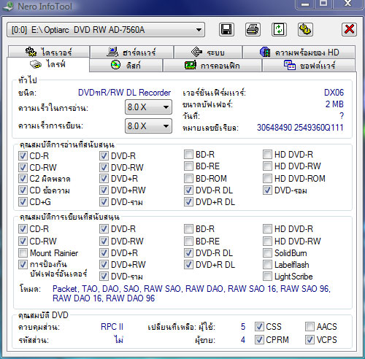This screenshot has height=359, width=365.
Task: Select the ไดรฟ์ (Drive) tab
Action: point(48,64)
